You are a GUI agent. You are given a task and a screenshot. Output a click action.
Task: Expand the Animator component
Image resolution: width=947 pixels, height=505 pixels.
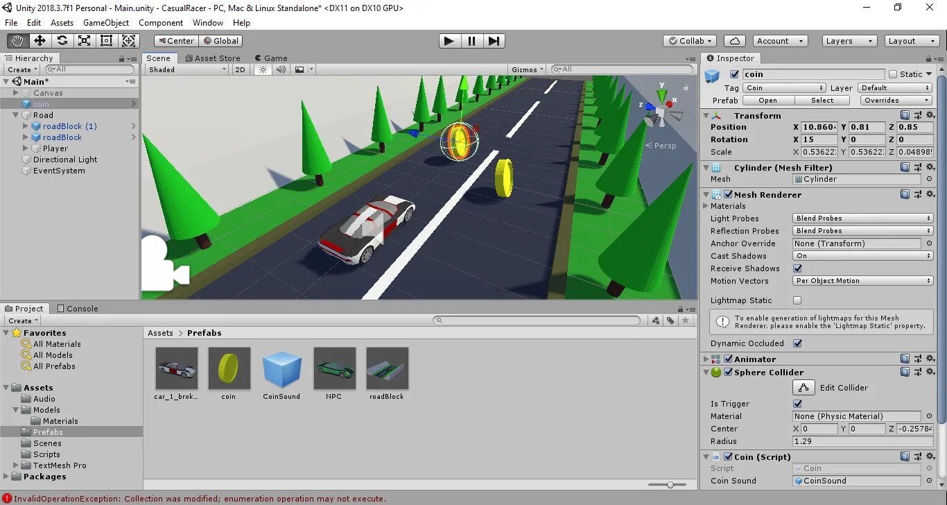706,359
